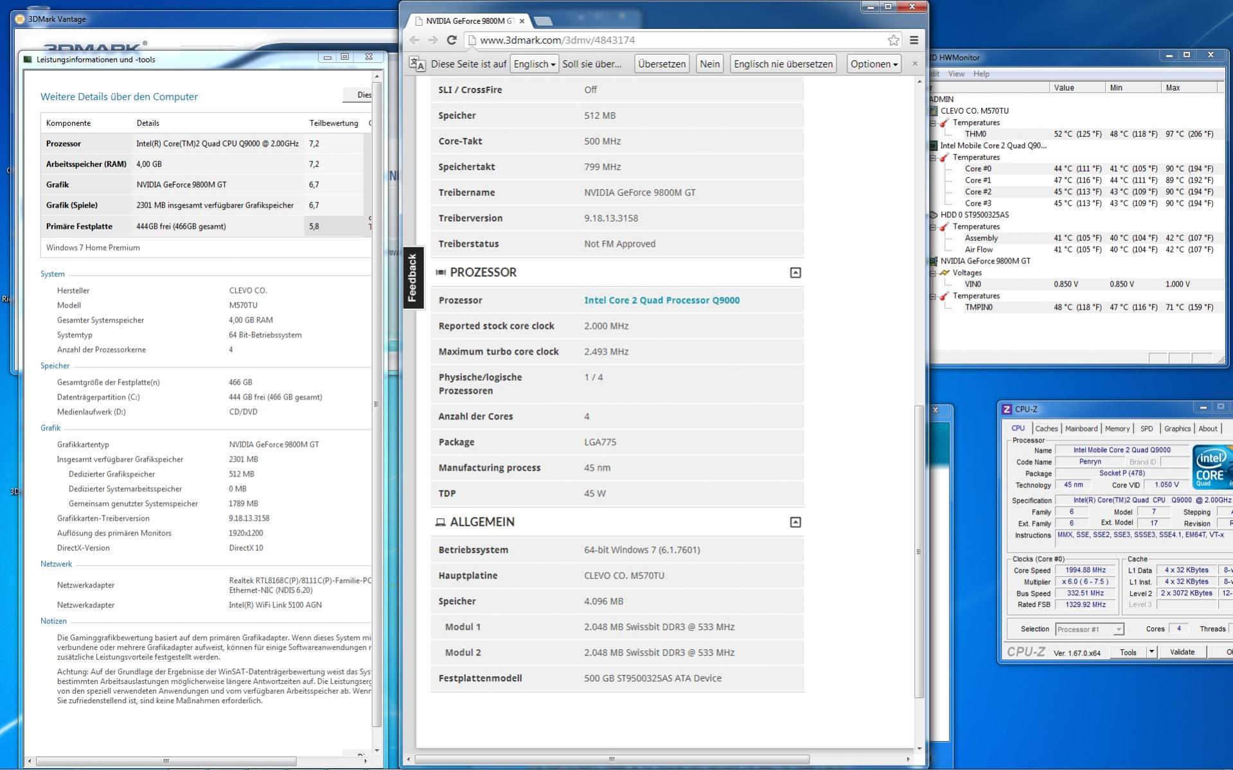This screenshot has width=1233, height=770.
Task: Collapse HDD 0 ST9500325AS Temperatures node
Action: coord(934,227)
